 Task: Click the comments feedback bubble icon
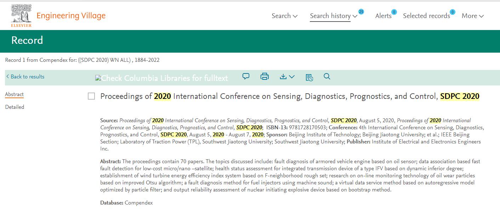(x=245, y=76)
